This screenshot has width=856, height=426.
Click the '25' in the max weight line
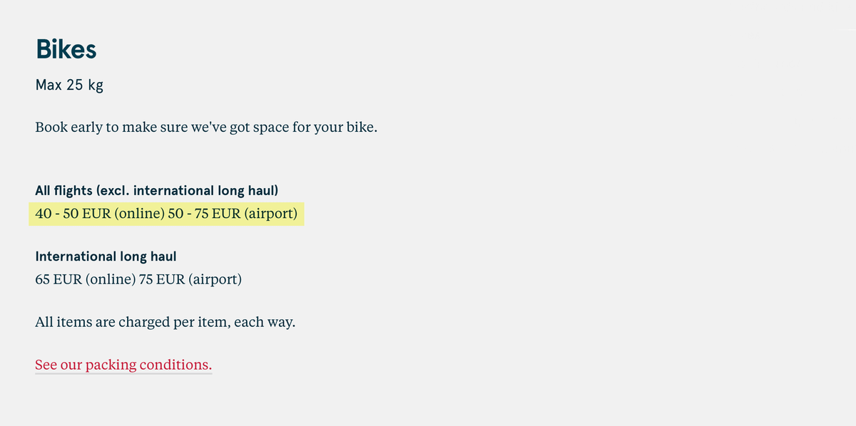coord(75,85)
